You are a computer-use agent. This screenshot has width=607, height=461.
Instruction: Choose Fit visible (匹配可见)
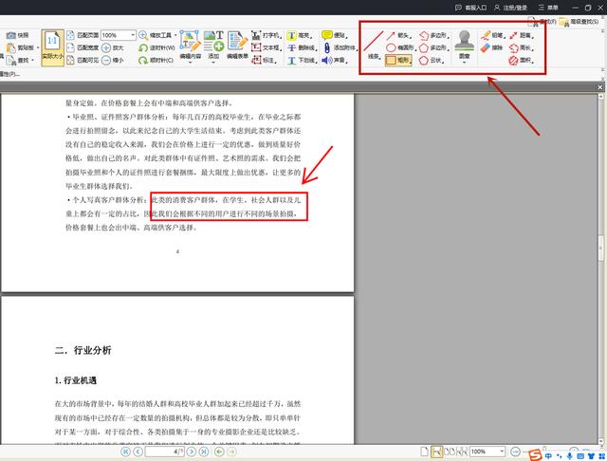pyautogui.click(x=83, y=60)
